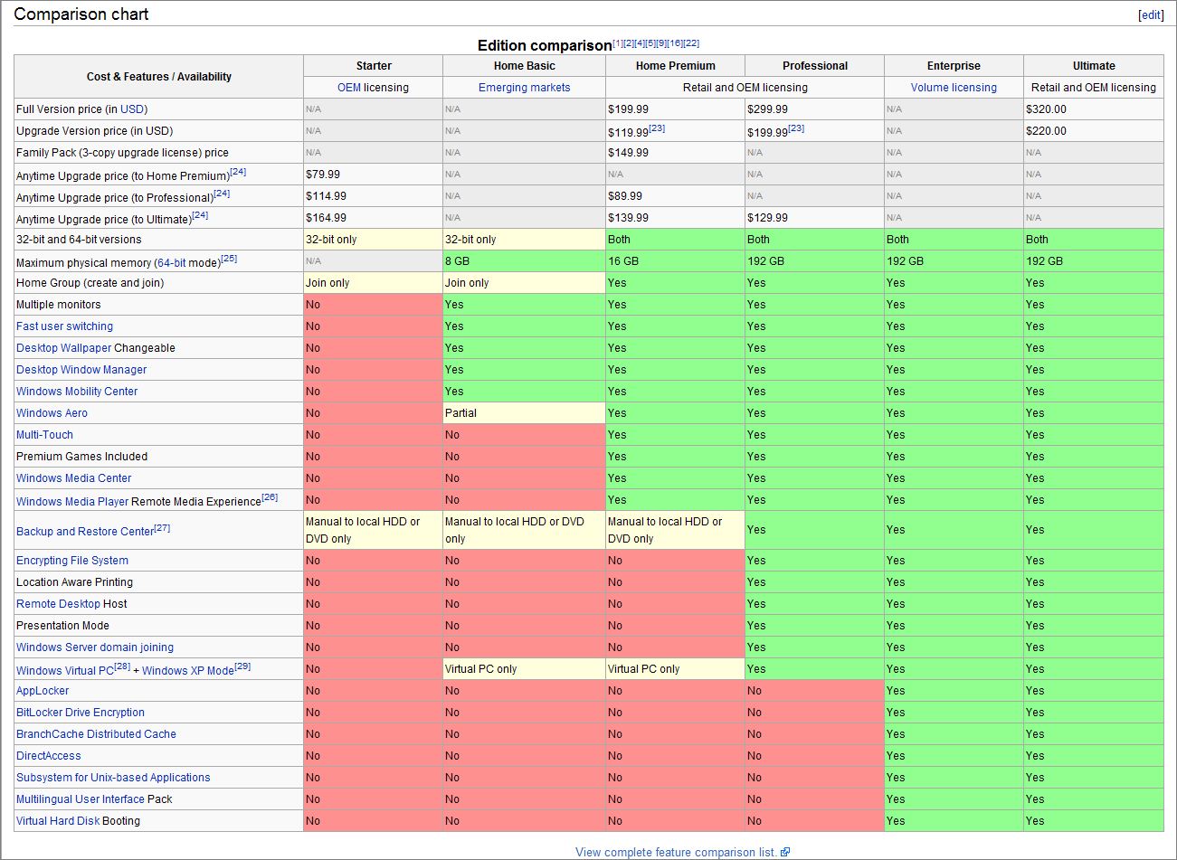The width and height of the screenshot is (1177, 860).
Task: Open the Desktop Window Manager link
Action: click(x=81, y=370)
